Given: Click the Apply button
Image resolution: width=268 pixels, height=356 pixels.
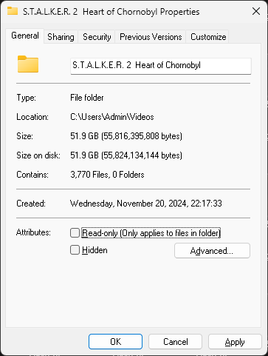Looking at the screenshot, I should [x=235, y=342].
